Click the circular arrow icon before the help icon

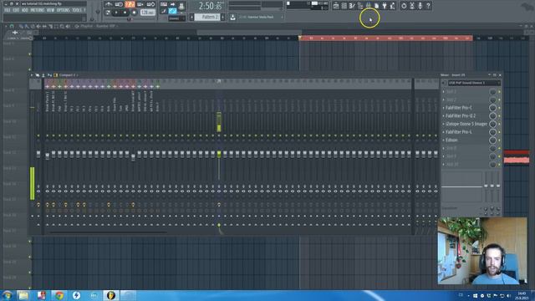[x=404, y=6]
